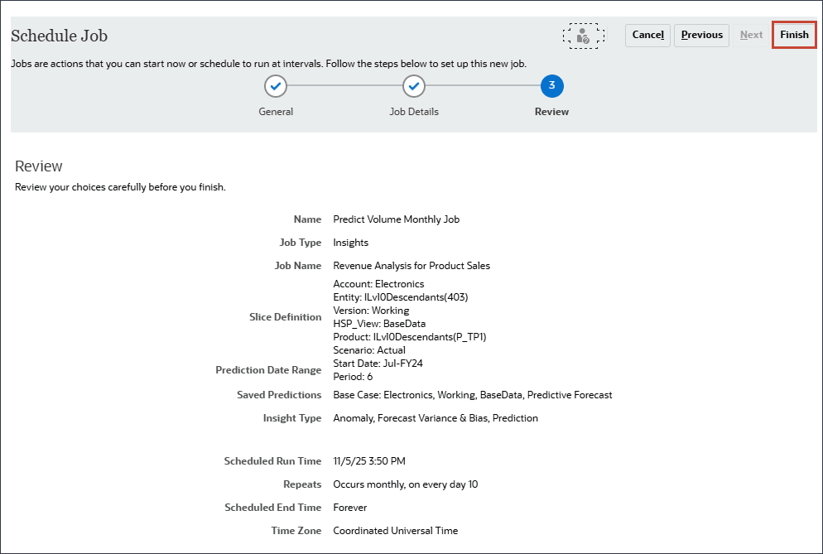Click the Repeats monthly schedule text
Viewport: 823px width, 554px height.
click(406, 484)
